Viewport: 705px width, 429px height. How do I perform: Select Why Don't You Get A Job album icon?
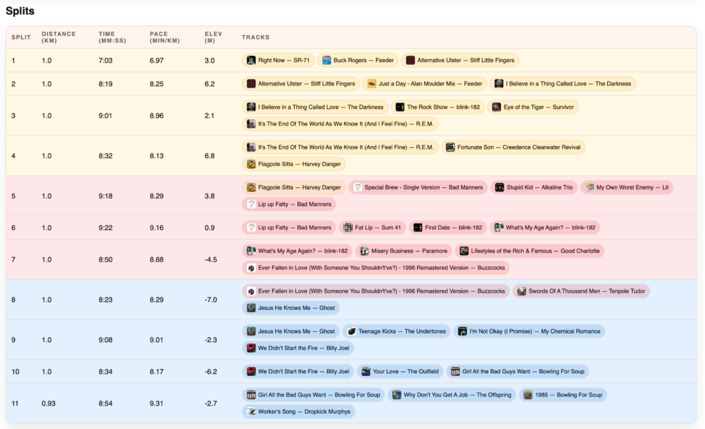[x=397, y=395]
